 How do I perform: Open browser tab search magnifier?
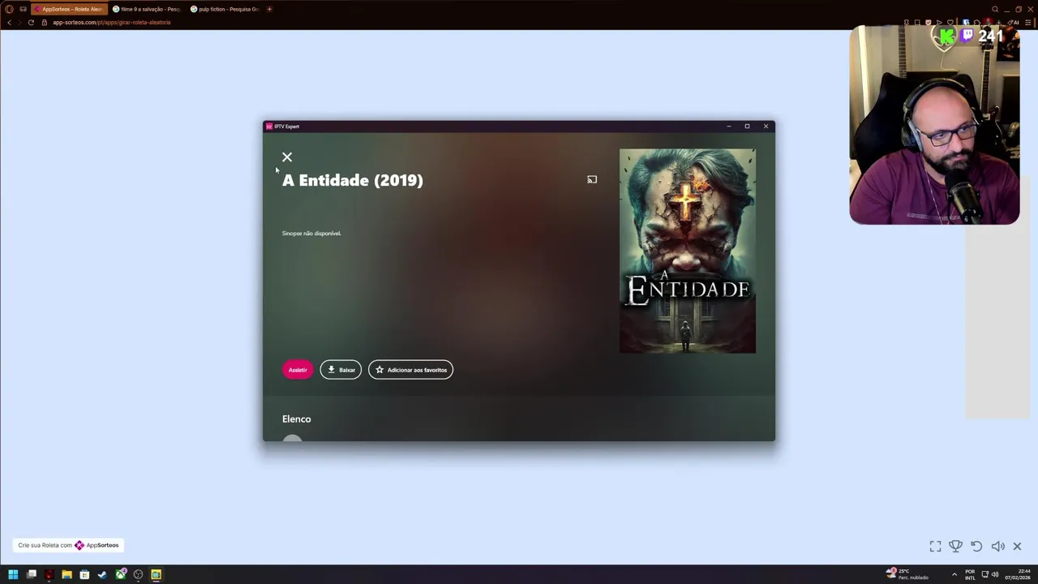[x=995, y=9]
